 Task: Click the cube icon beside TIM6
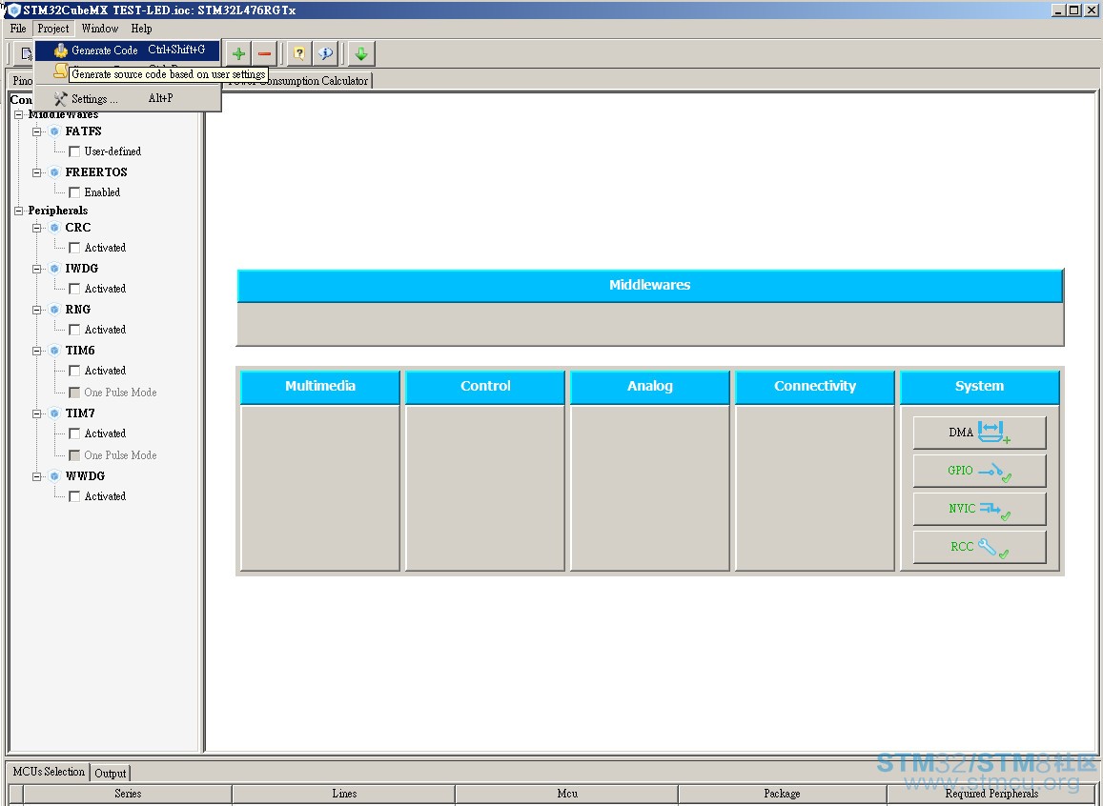coord(54,351)
